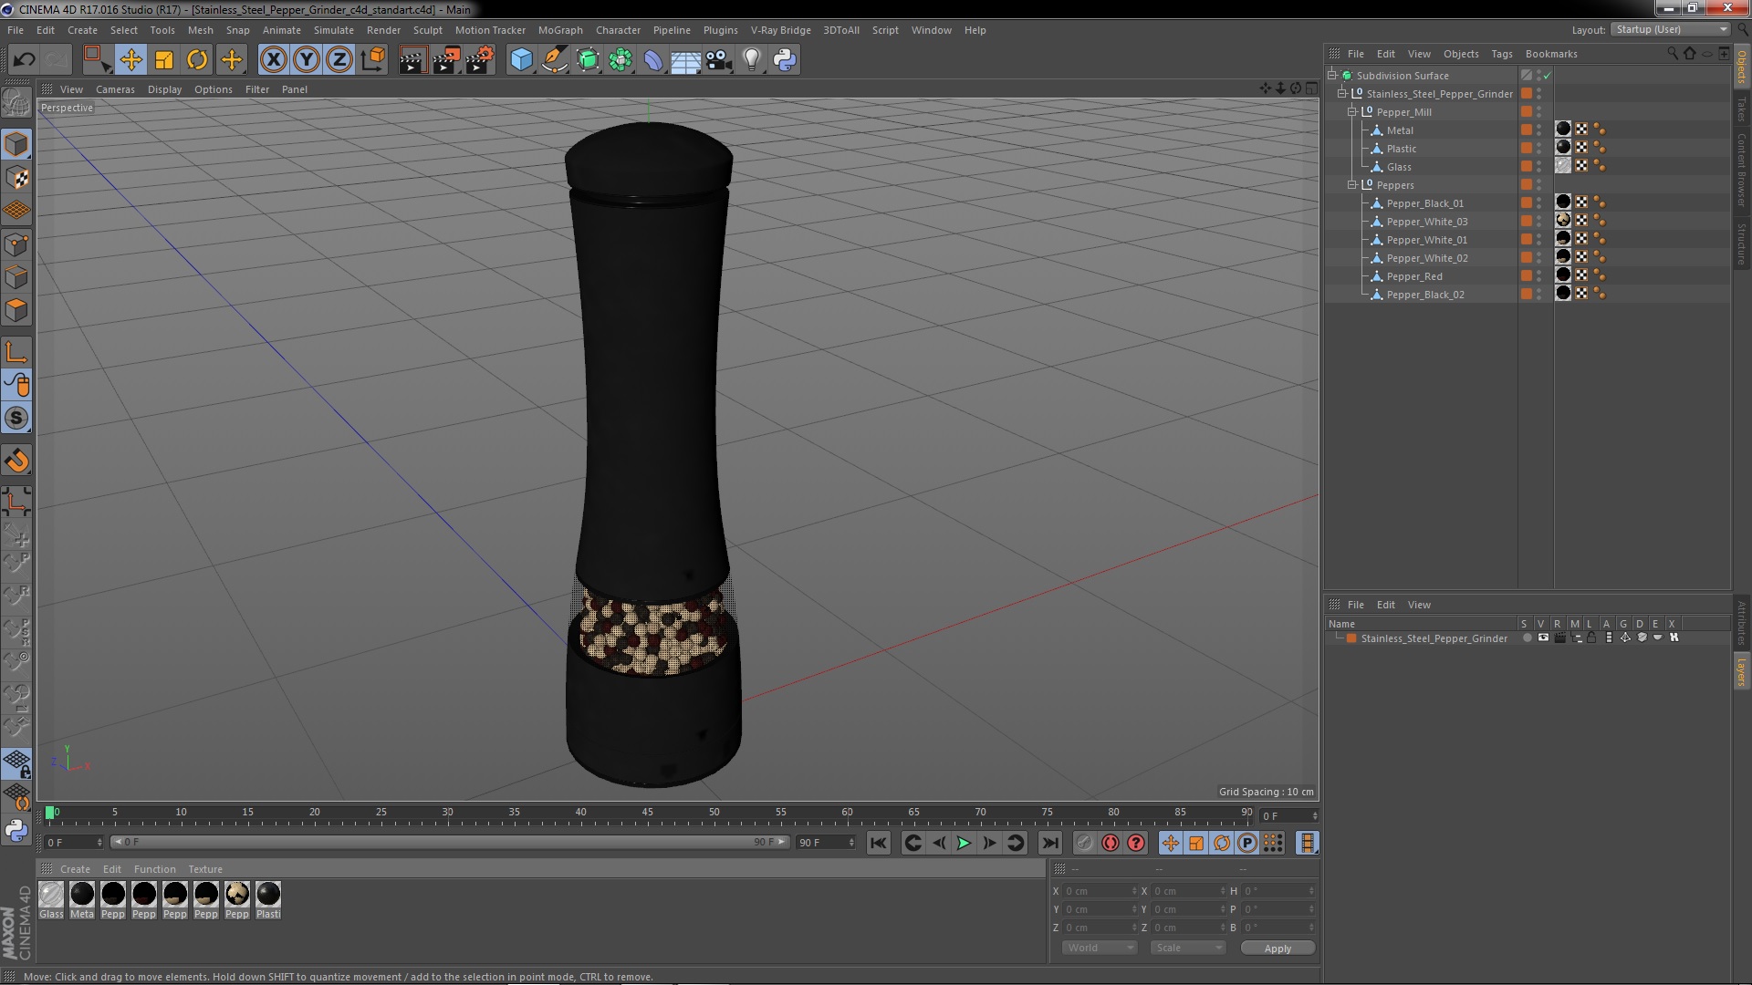Click the Floor environment icon
Image resolution: width=1752 pixels, height=985 pixels.
coord(685,60)
